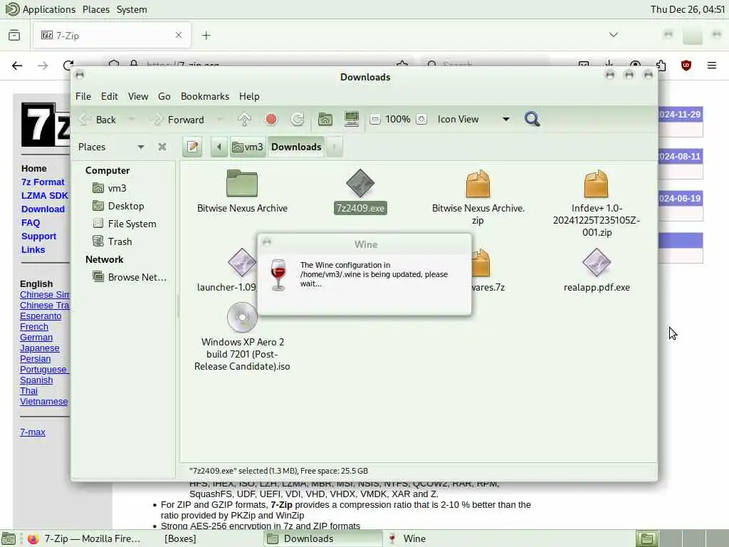Go Forward in the Downloads file manager

coord(177,120)
